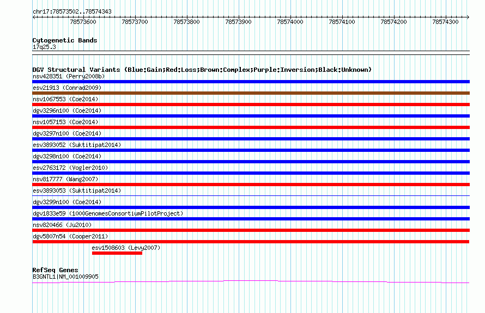The height and width of the screenshot is (313, 485).
Task: Click the left arrowhead of the coordinate ruler
Action: [x=34, y=17]
